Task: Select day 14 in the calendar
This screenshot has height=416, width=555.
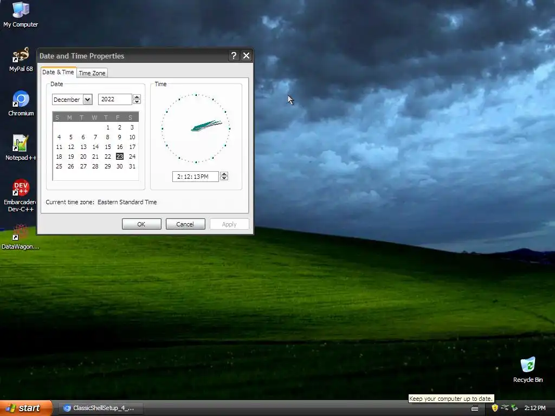Action: pos(95,147)
